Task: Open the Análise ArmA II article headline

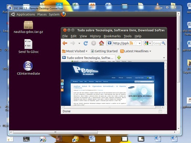Action: click(100, 87)
